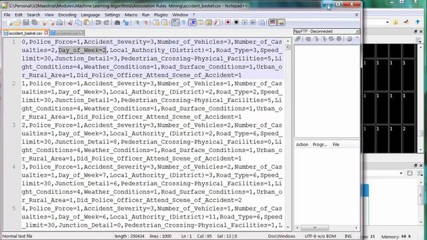Image resolution: width=427 pixels, height=240 pixels.
Task: Open the ? help menu
Action: point(194,15)
